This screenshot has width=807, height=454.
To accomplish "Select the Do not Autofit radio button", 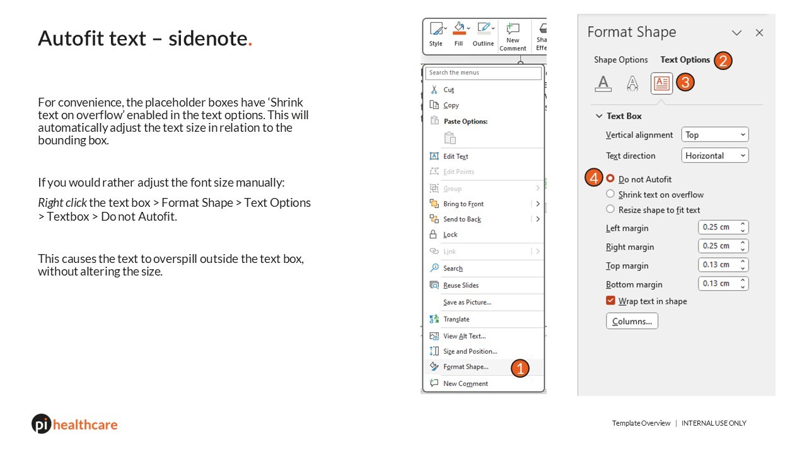I will (x=610, y=178).
